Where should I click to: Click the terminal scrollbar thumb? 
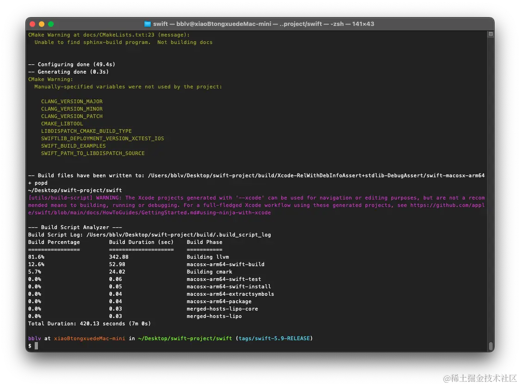point(491,346)
